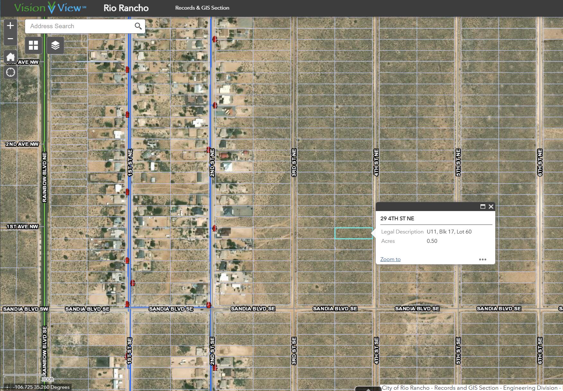
Task: Open the basemap gallery grid icon
Action: point(33,45)
